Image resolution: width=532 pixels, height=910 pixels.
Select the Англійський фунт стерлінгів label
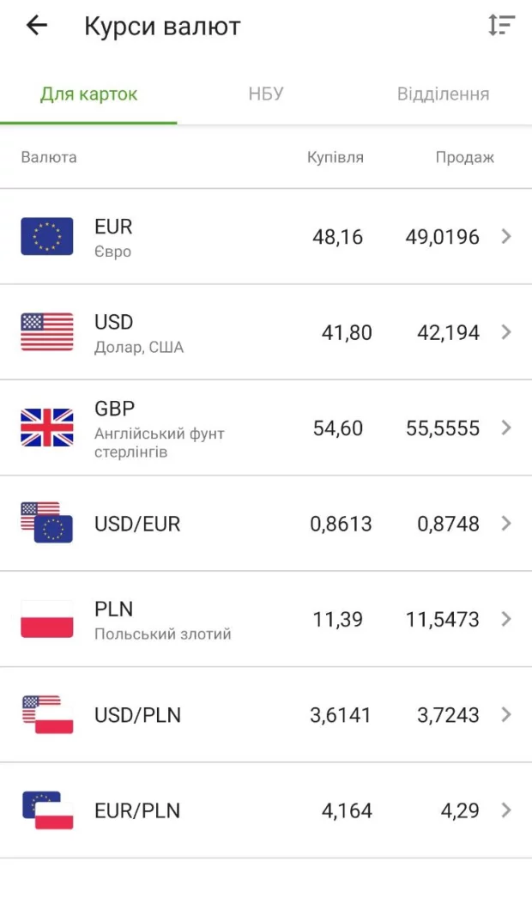pyautogui.click(x=159, y=443)
